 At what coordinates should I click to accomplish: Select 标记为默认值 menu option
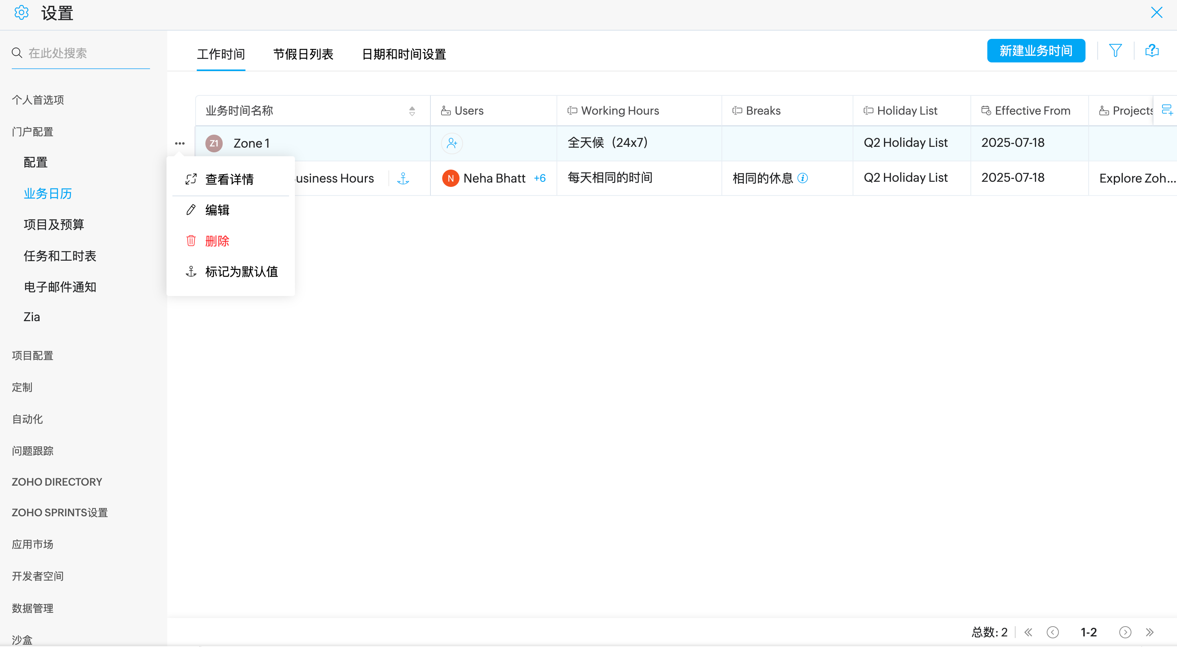coord(241,271)
